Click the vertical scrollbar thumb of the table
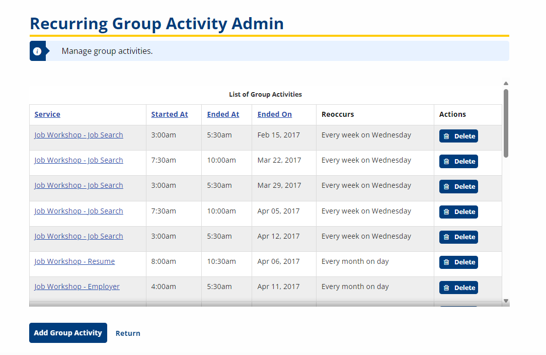The image size is (546, 355). click(506, 123)
